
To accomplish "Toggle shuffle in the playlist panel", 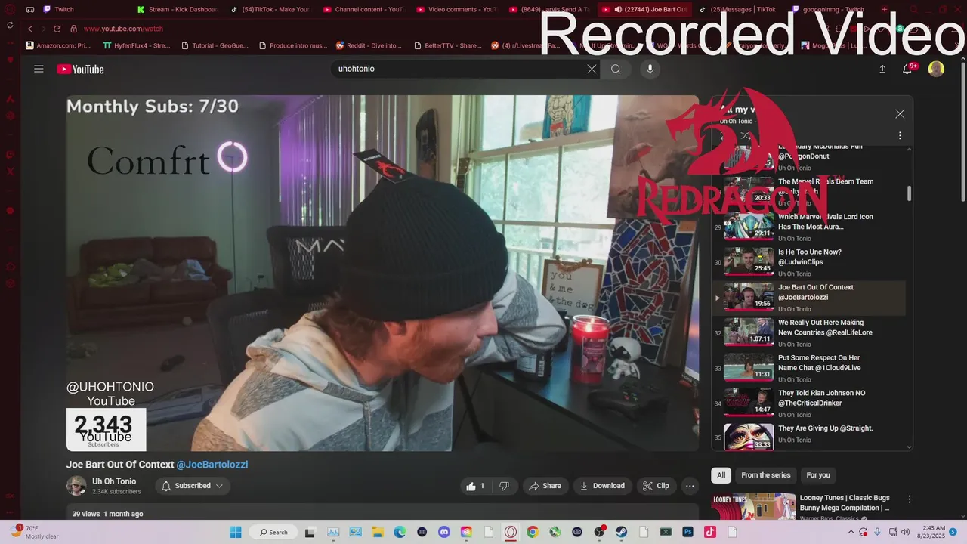I will [746, 136].
